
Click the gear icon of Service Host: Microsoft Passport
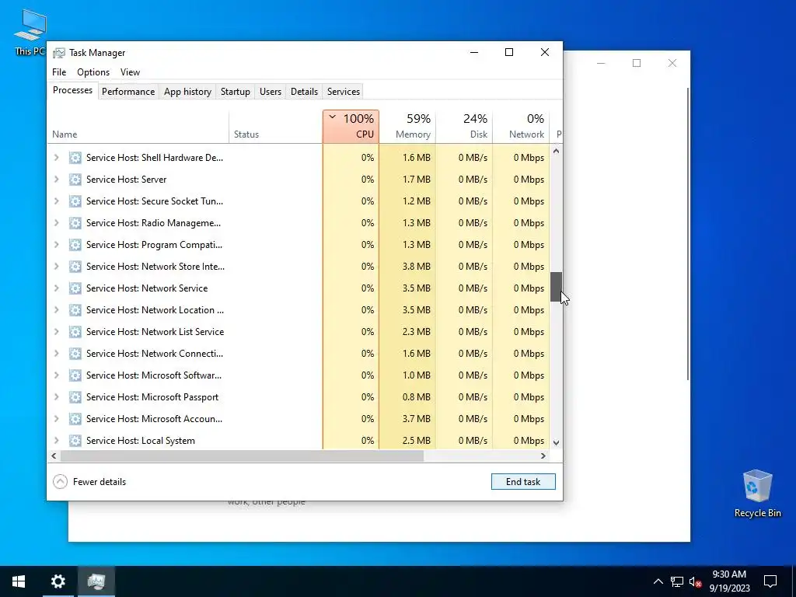pyautogui.click(x=75, y=397)
